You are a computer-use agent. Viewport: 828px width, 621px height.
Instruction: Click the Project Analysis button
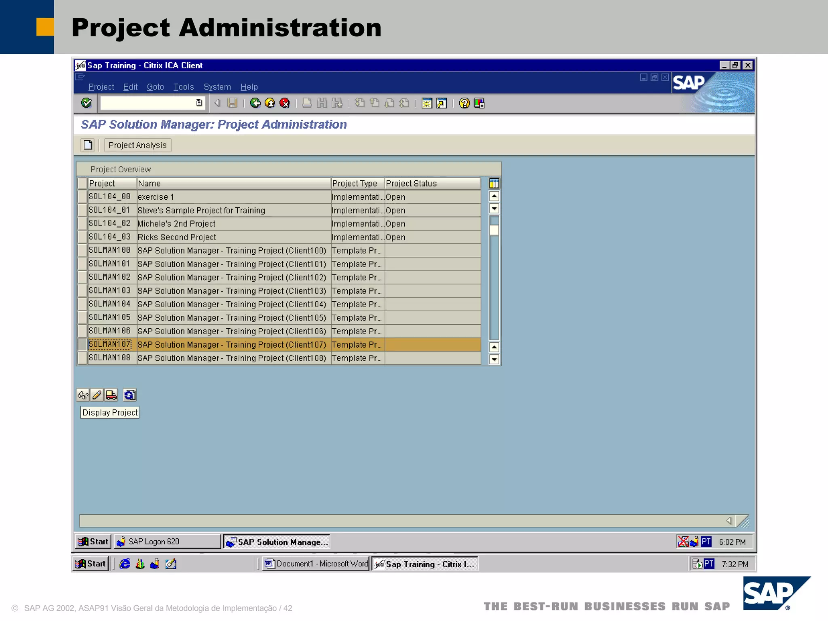(x=137, y=145)
